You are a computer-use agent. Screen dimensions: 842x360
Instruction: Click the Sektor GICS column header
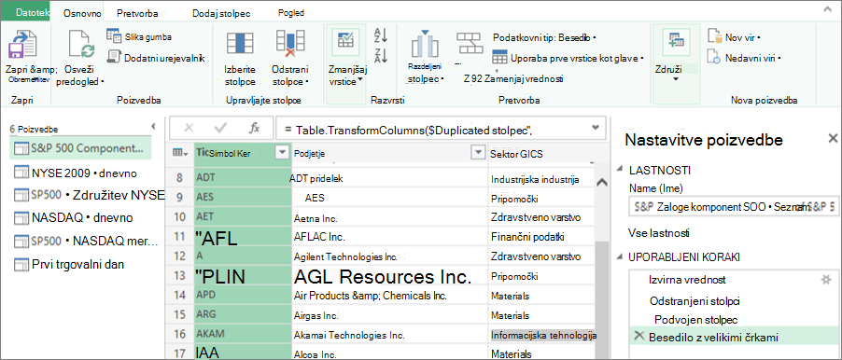point(541,154)
